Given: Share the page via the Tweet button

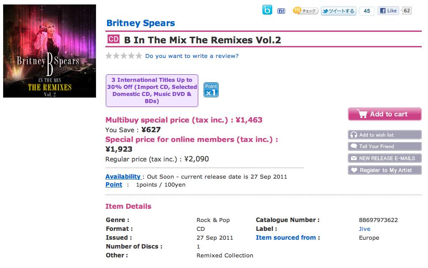Looking at the screenshot, I should click(x=339, y=11).
